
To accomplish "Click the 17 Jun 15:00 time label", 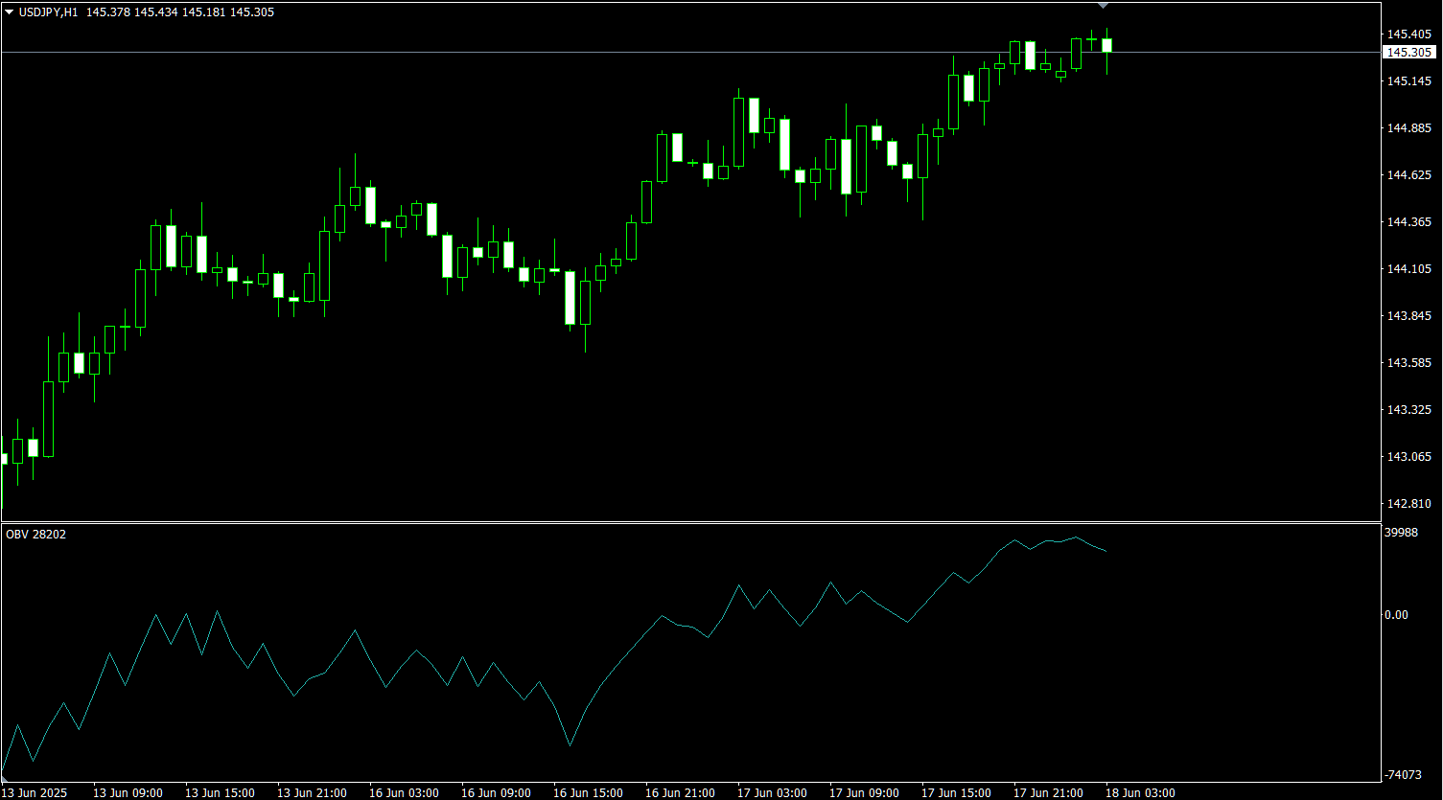I will (x=956, y=793).
